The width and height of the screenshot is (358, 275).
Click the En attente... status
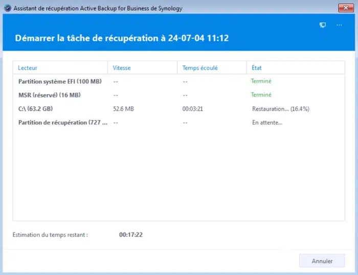(267, 122)
